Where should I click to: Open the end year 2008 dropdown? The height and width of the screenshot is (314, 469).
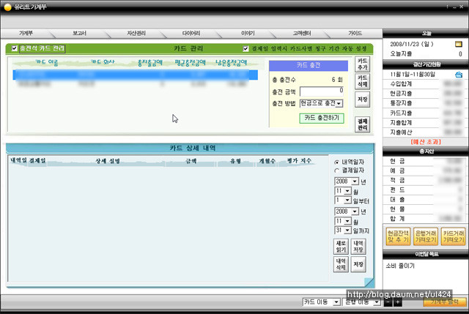click(355, 212)
